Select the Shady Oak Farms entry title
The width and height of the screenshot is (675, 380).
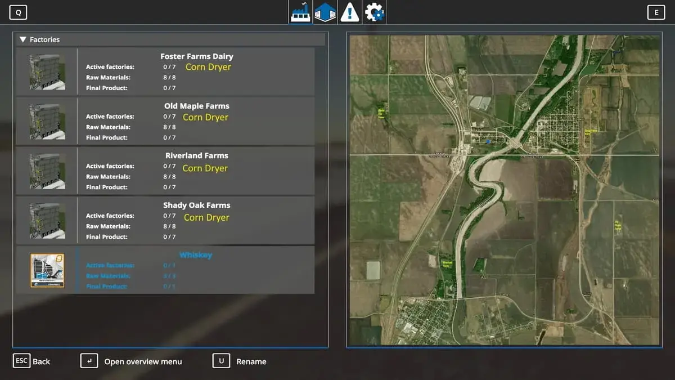[x=196, y=205]
